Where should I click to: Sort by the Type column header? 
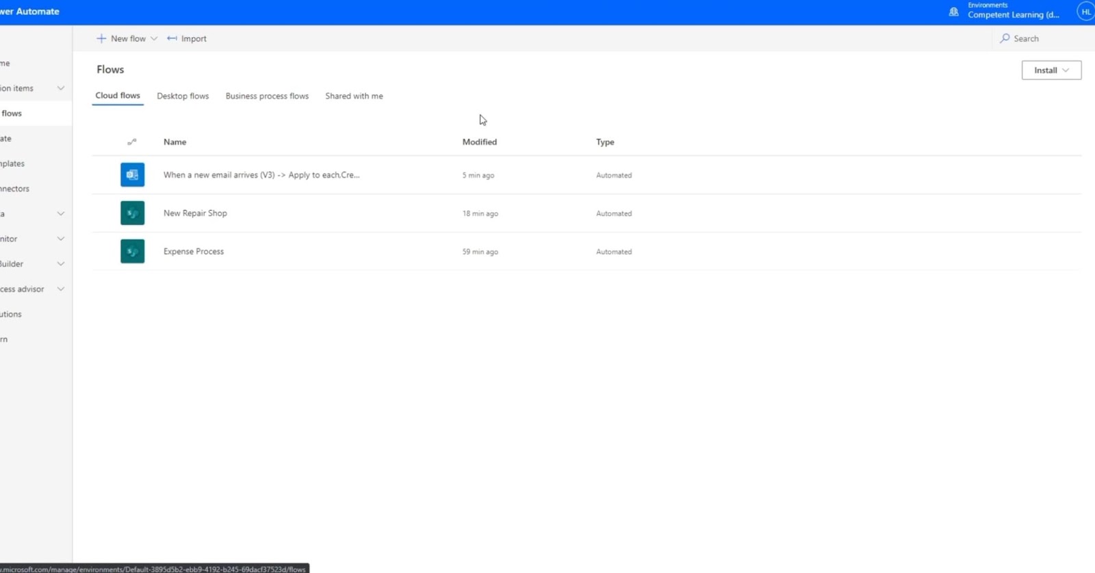click(x=605, y=142)
